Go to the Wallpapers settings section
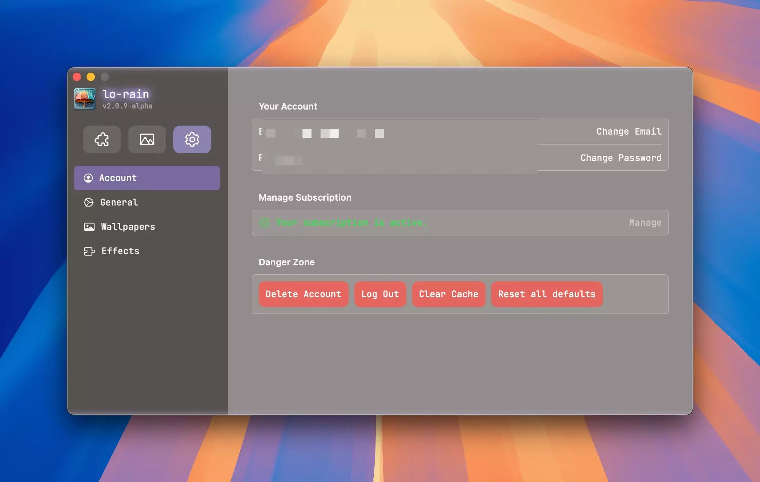Image resolution: width=760 pixels, height=482 pixels. [128, 227]
